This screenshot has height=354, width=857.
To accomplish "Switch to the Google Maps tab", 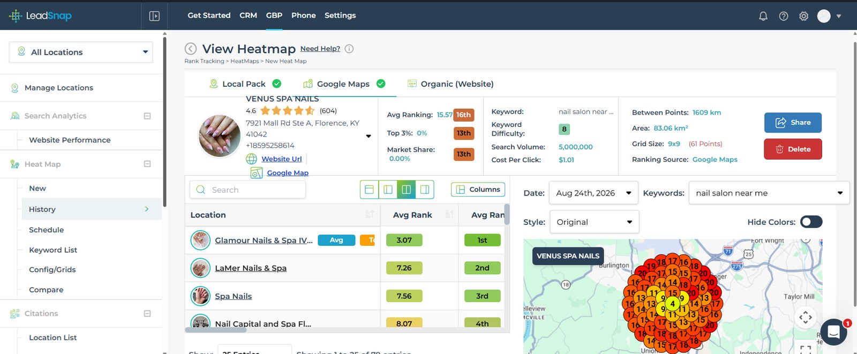I will click(x=344, y=84).
